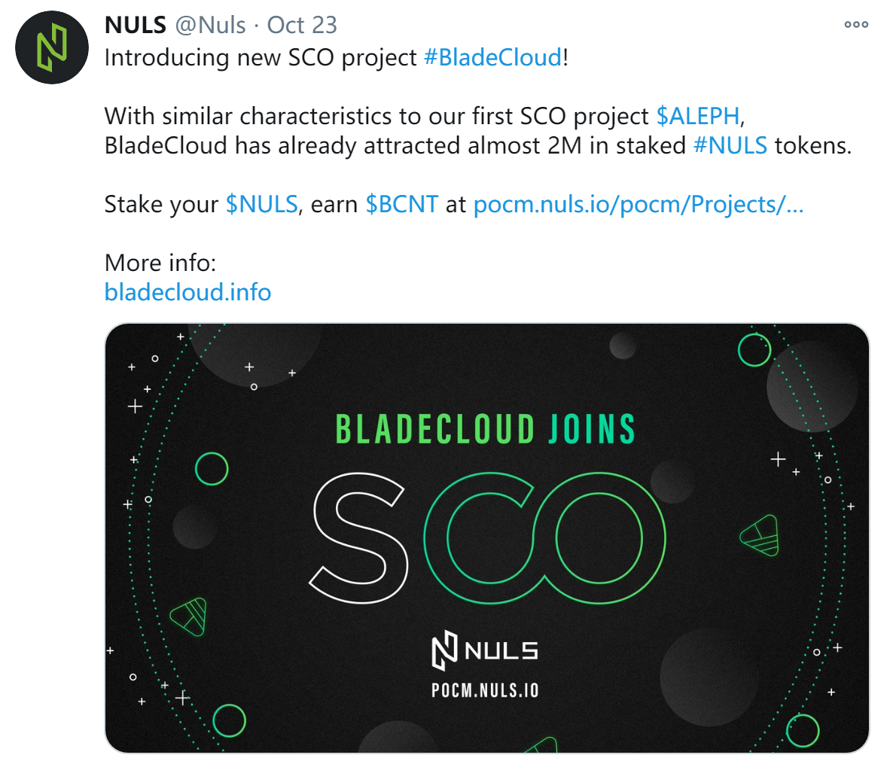Click the $ALEPH cashtag
The height and width of the screenshot is (761, 893).
click(698, 116)
